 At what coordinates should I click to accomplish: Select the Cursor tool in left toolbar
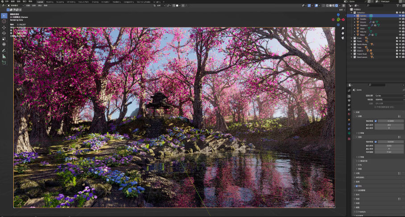click(x=4, y=21)
